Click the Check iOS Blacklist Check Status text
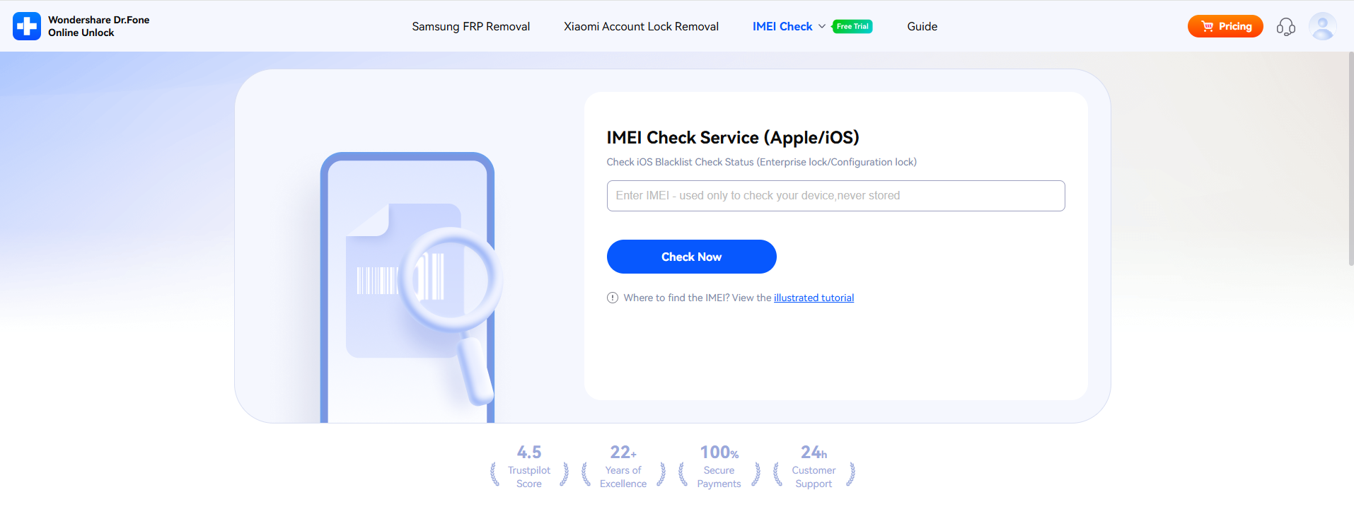1354x526 pixels. (761, 162)
